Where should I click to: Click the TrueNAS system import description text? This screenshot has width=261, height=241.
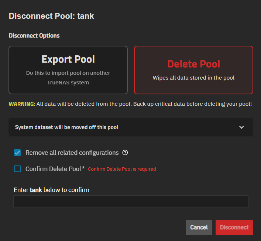click(x=68, y=78)
